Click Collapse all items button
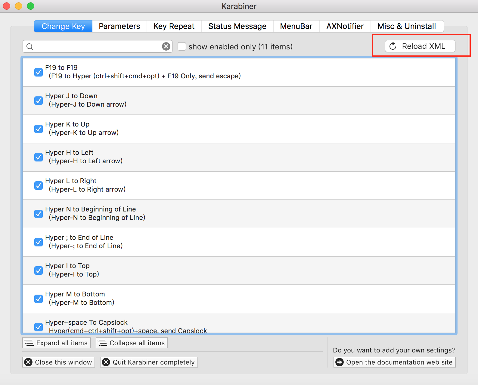The image size is (478, 385). (x=132, y=343)
